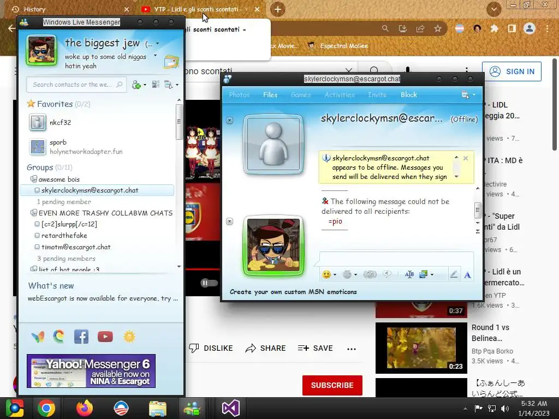Open Chrome tab search dropdown
The width and height of the screenshot is (559, 419).
point(493,9)
